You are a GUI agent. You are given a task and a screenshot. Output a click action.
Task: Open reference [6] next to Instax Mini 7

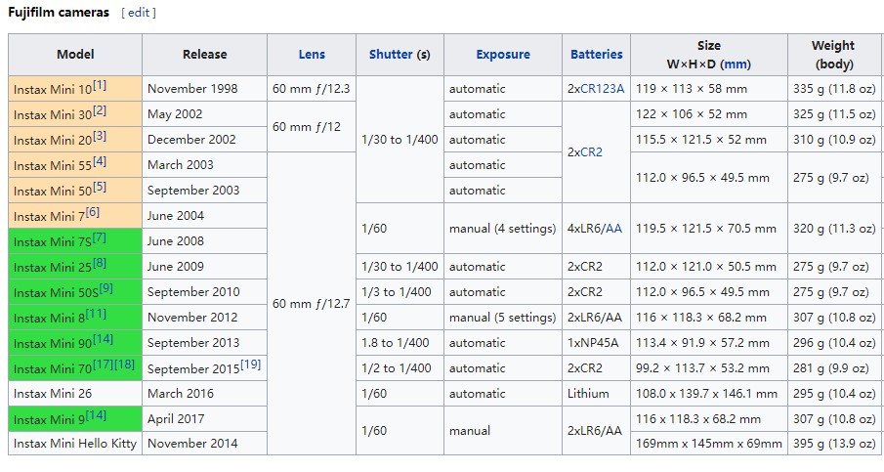click(93, 212)
